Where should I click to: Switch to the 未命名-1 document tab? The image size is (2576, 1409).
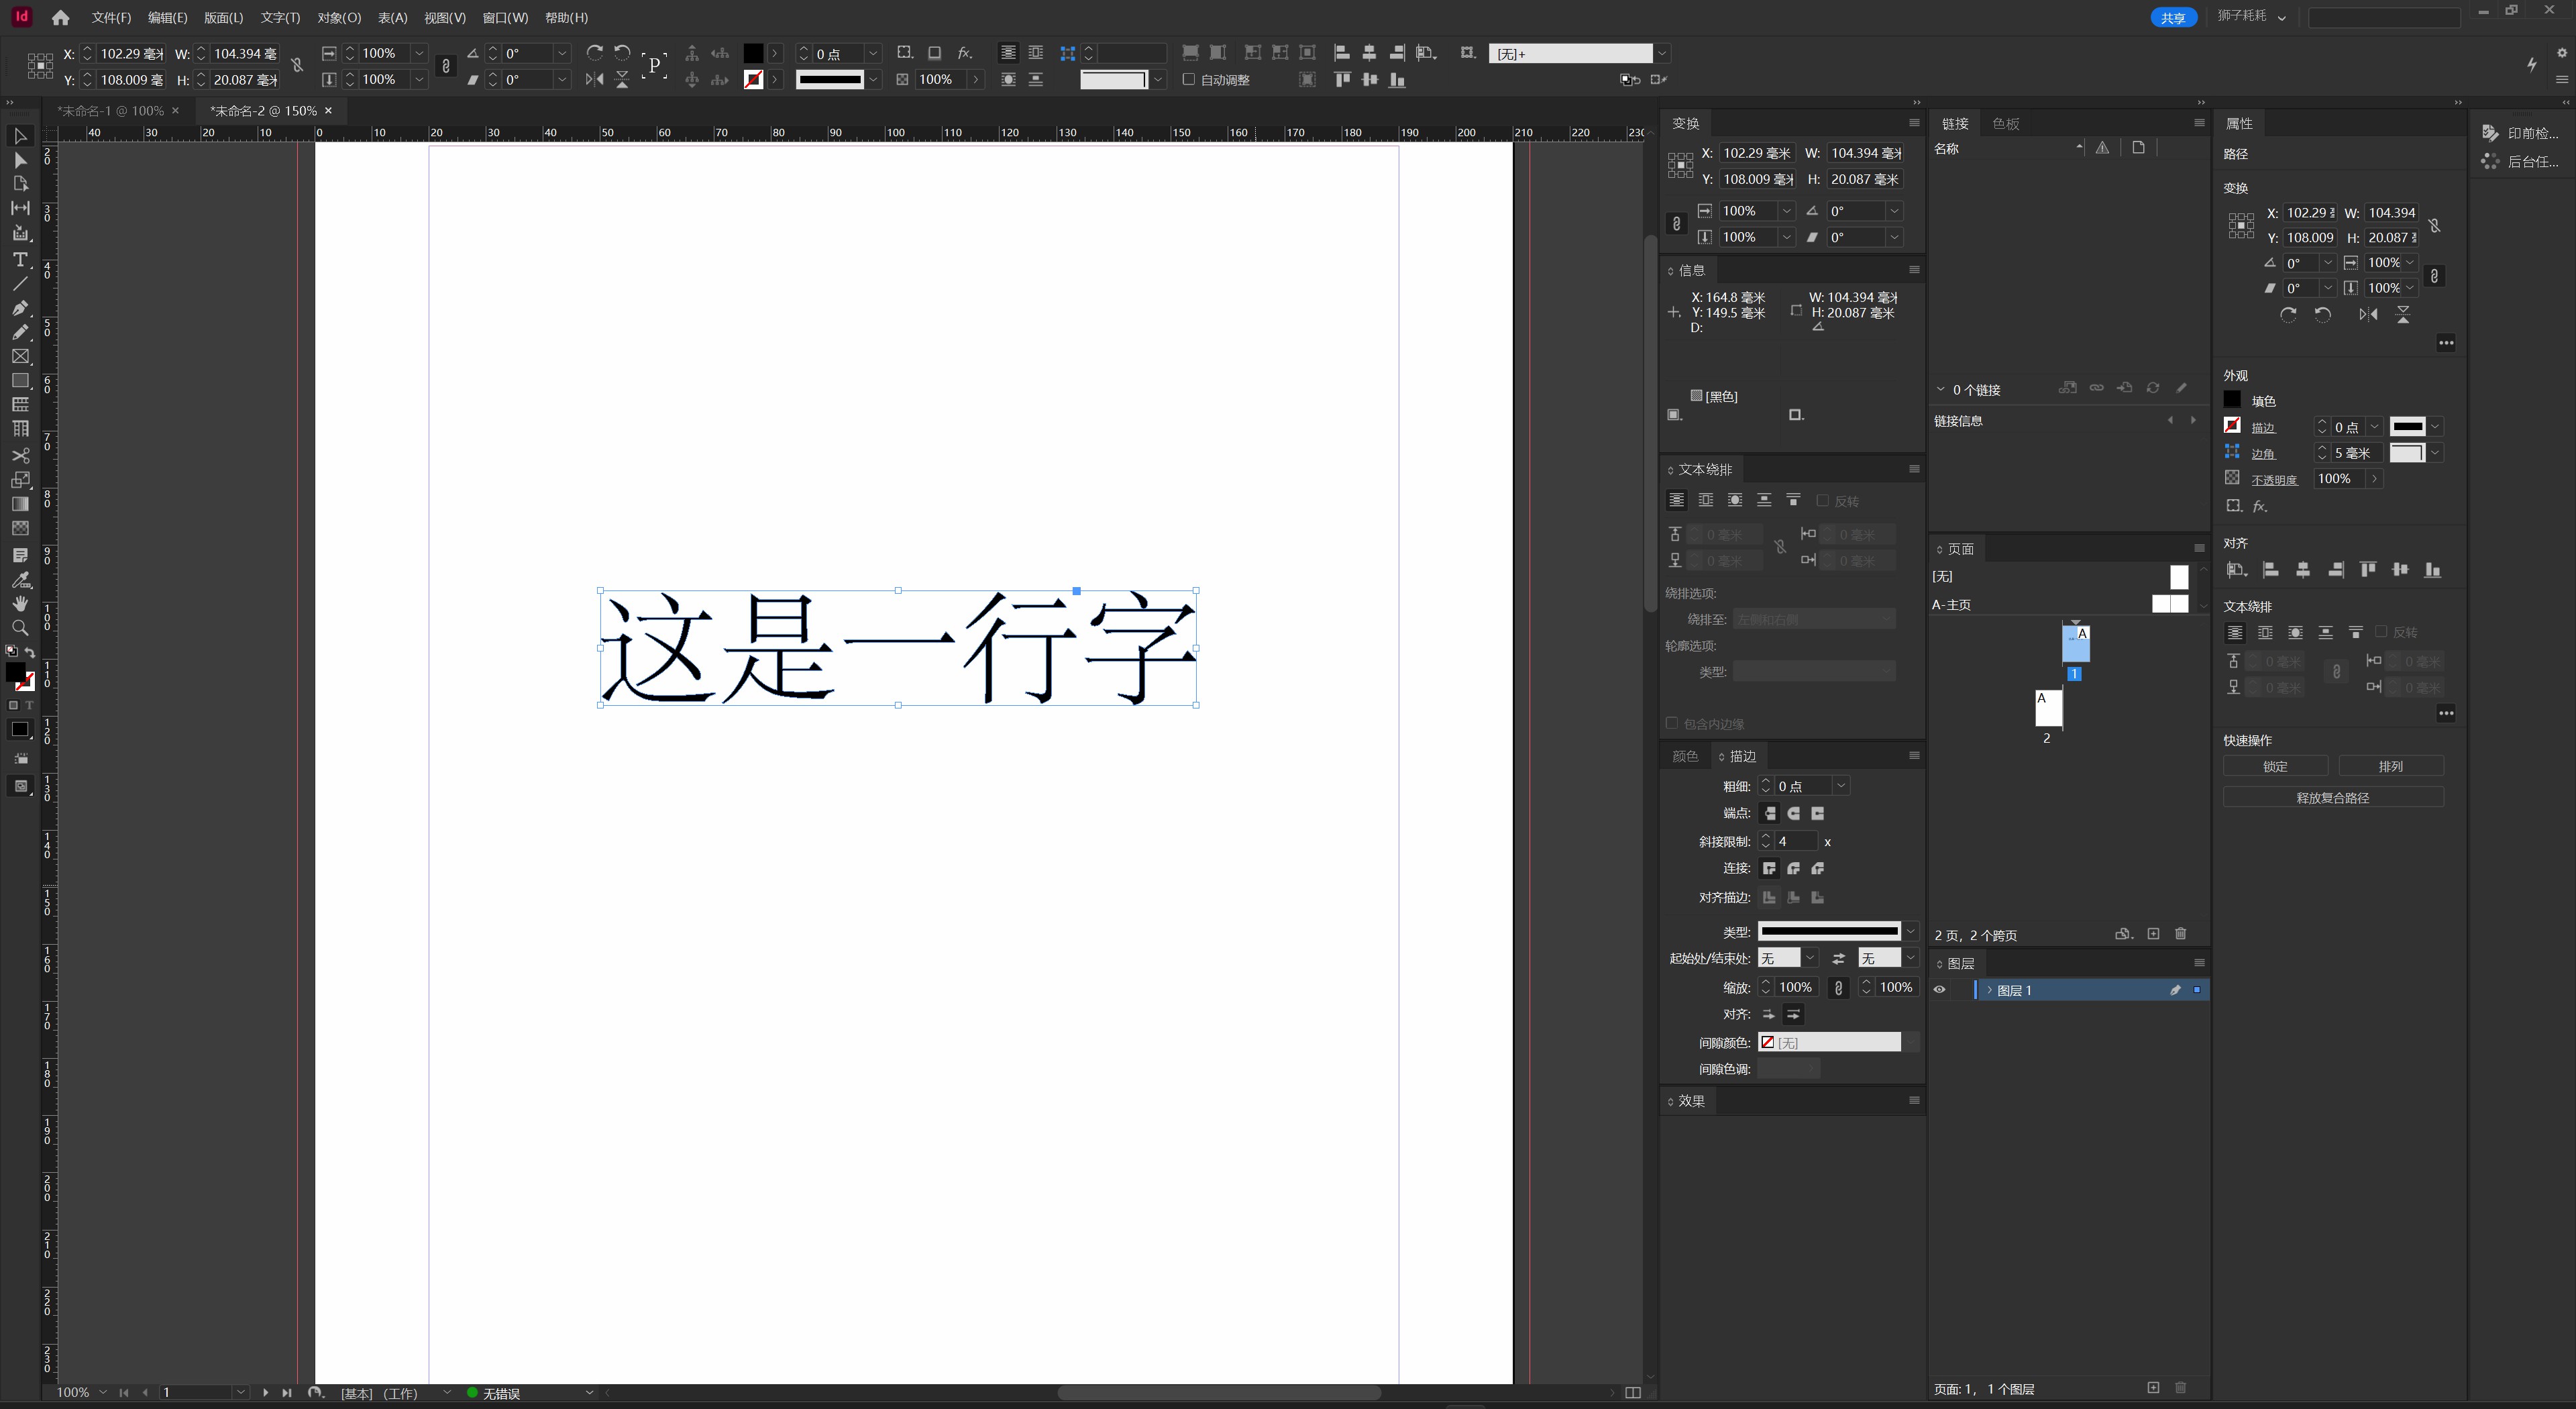[x=110, y=111]
